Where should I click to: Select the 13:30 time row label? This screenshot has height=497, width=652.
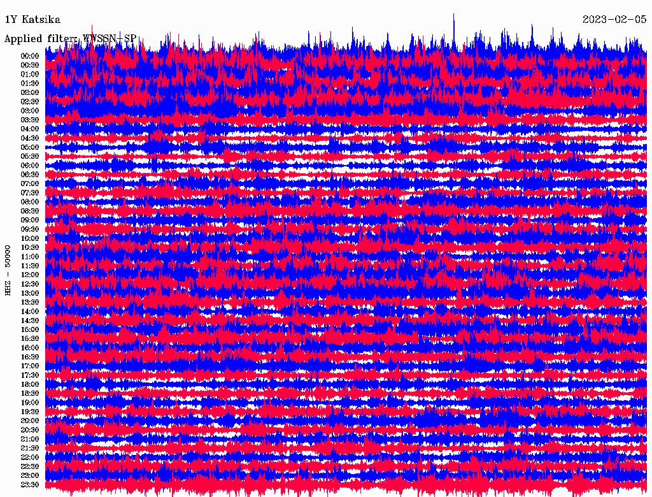pos(30,303)
